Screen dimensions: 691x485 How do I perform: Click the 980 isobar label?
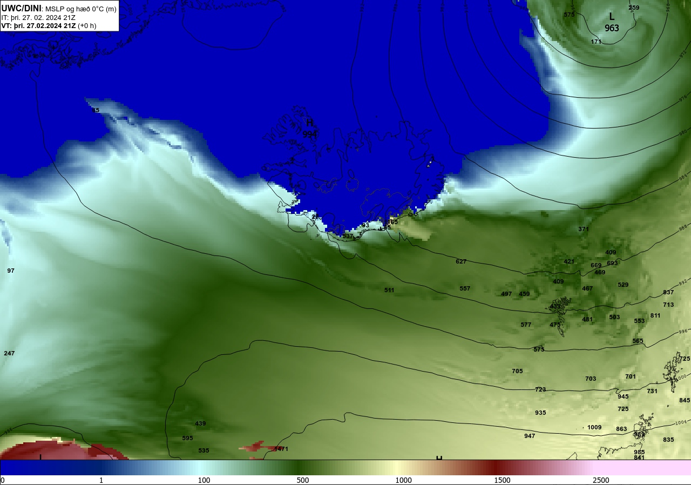tap(683, 133)
